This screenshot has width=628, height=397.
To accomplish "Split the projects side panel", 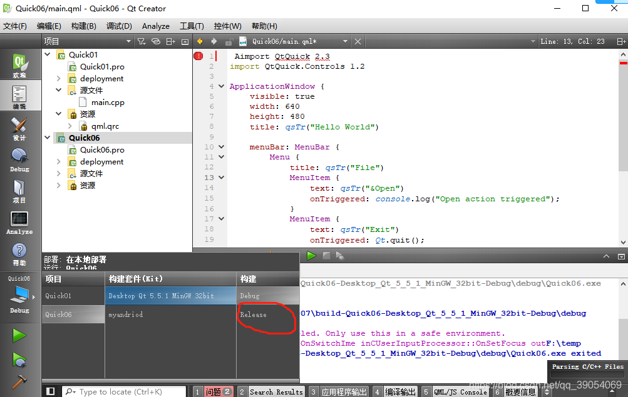I will tap(170, 42).
